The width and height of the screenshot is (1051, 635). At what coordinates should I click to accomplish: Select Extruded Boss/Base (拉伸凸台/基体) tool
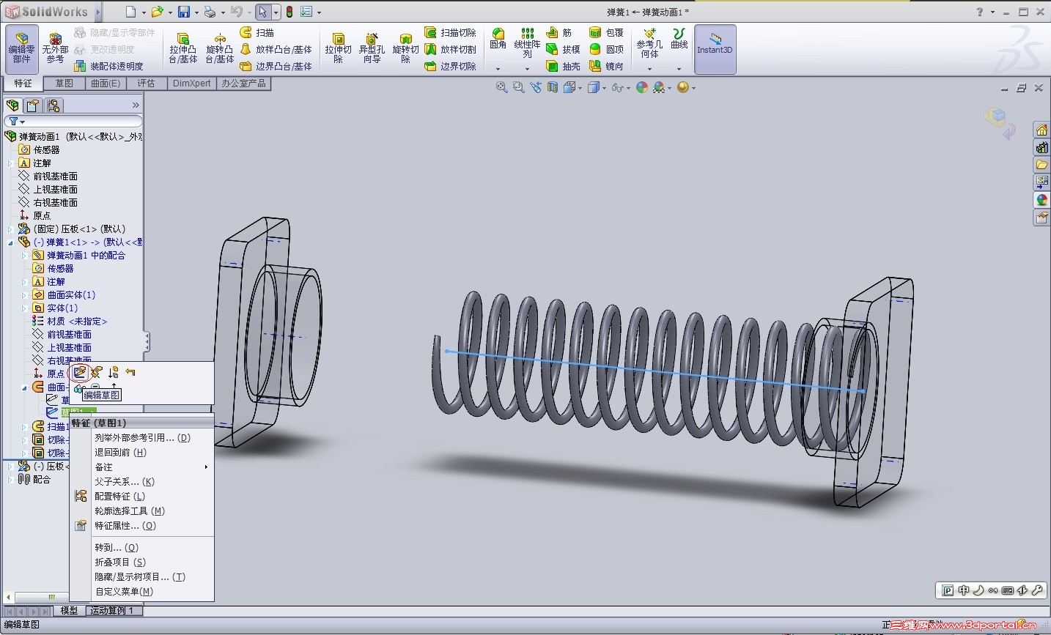[182, 49]
